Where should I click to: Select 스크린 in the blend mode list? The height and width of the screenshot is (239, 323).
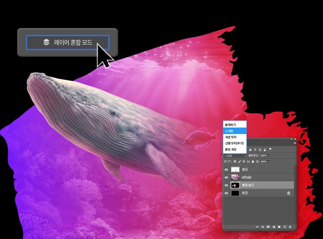coord(235,131)
